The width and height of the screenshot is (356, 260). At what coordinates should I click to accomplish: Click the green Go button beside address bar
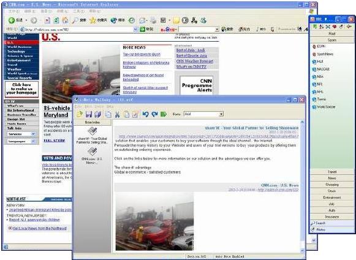[146, 29]
